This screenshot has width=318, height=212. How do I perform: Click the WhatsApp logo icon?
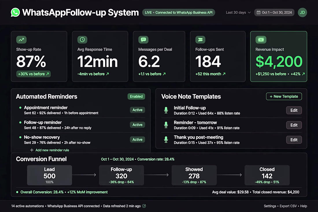pyautogui.click(x=15, y=12)
